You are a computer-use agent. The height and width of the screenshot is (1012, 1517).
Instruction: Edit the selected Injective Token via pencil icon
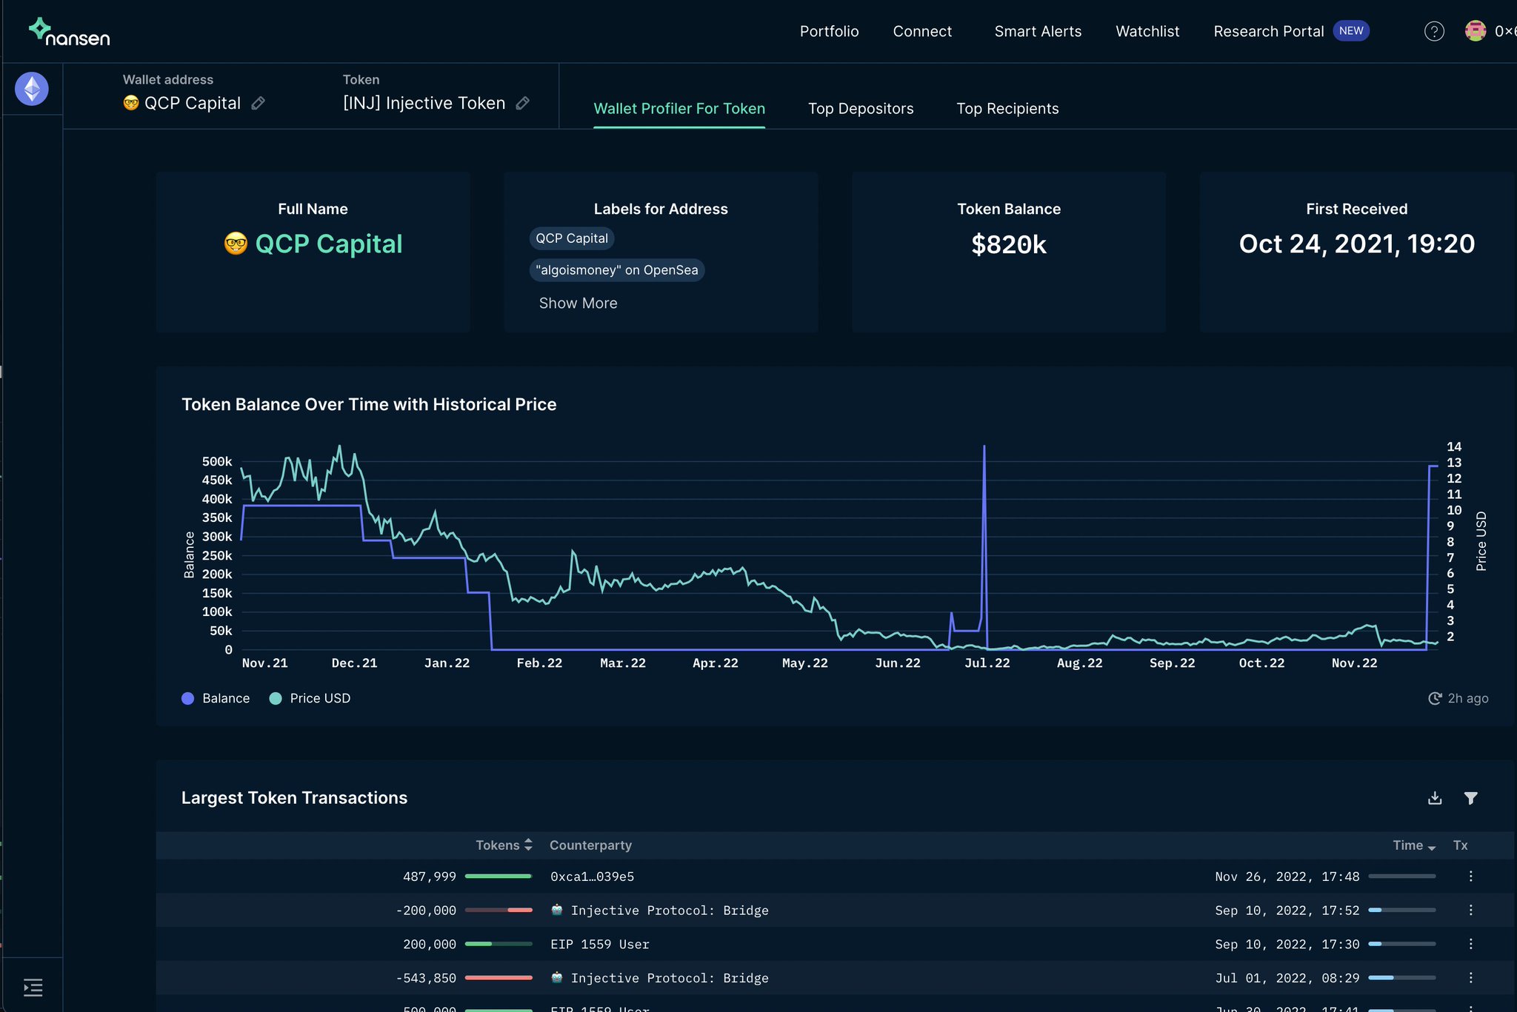tap(524, 104)
